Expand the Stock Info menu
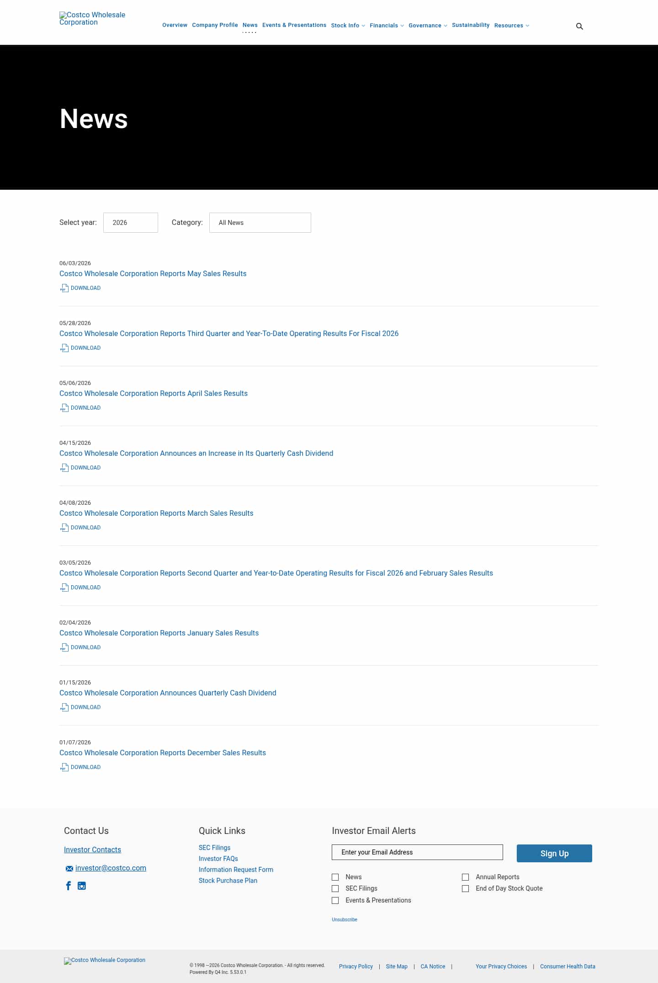 (348, 26)
